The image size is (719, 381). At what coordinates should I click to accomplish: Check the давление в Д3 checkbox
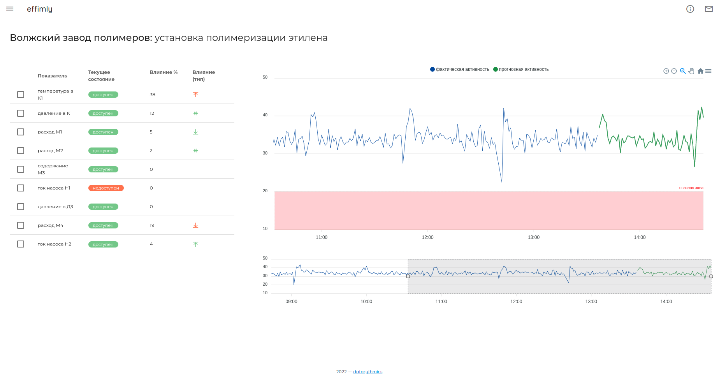pyautogui.click(x=21, y=207)
